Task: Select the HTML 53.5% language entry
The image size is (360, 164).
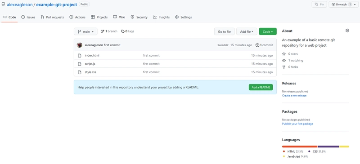Action: click(293, 151)
